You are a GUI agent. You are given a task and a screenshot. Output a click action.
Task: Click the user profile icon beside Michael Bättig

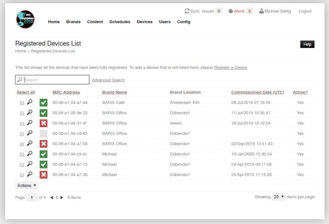261,11
